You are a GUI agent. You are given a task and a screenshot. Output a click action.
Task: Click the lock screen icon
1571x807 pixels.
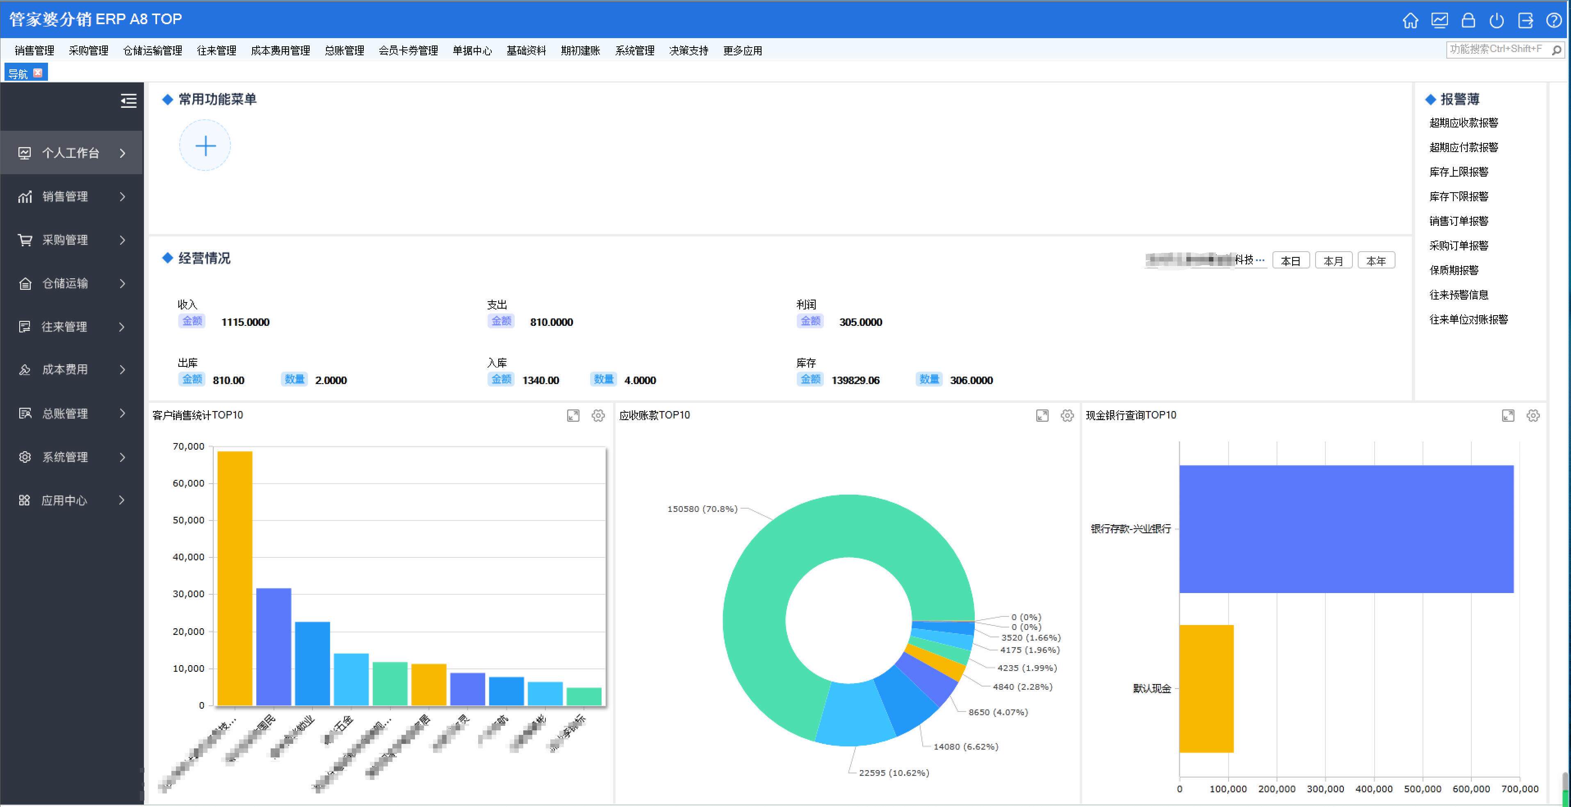click(x=1468, y=21)
